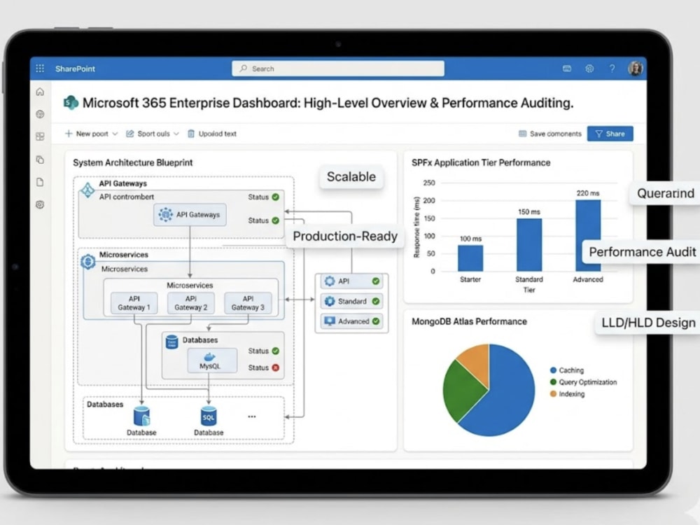Expand the Sport ouls dropdown chevron
This screenshot has height=525, width=700.
pyautogui.click(x=176, y=134)
